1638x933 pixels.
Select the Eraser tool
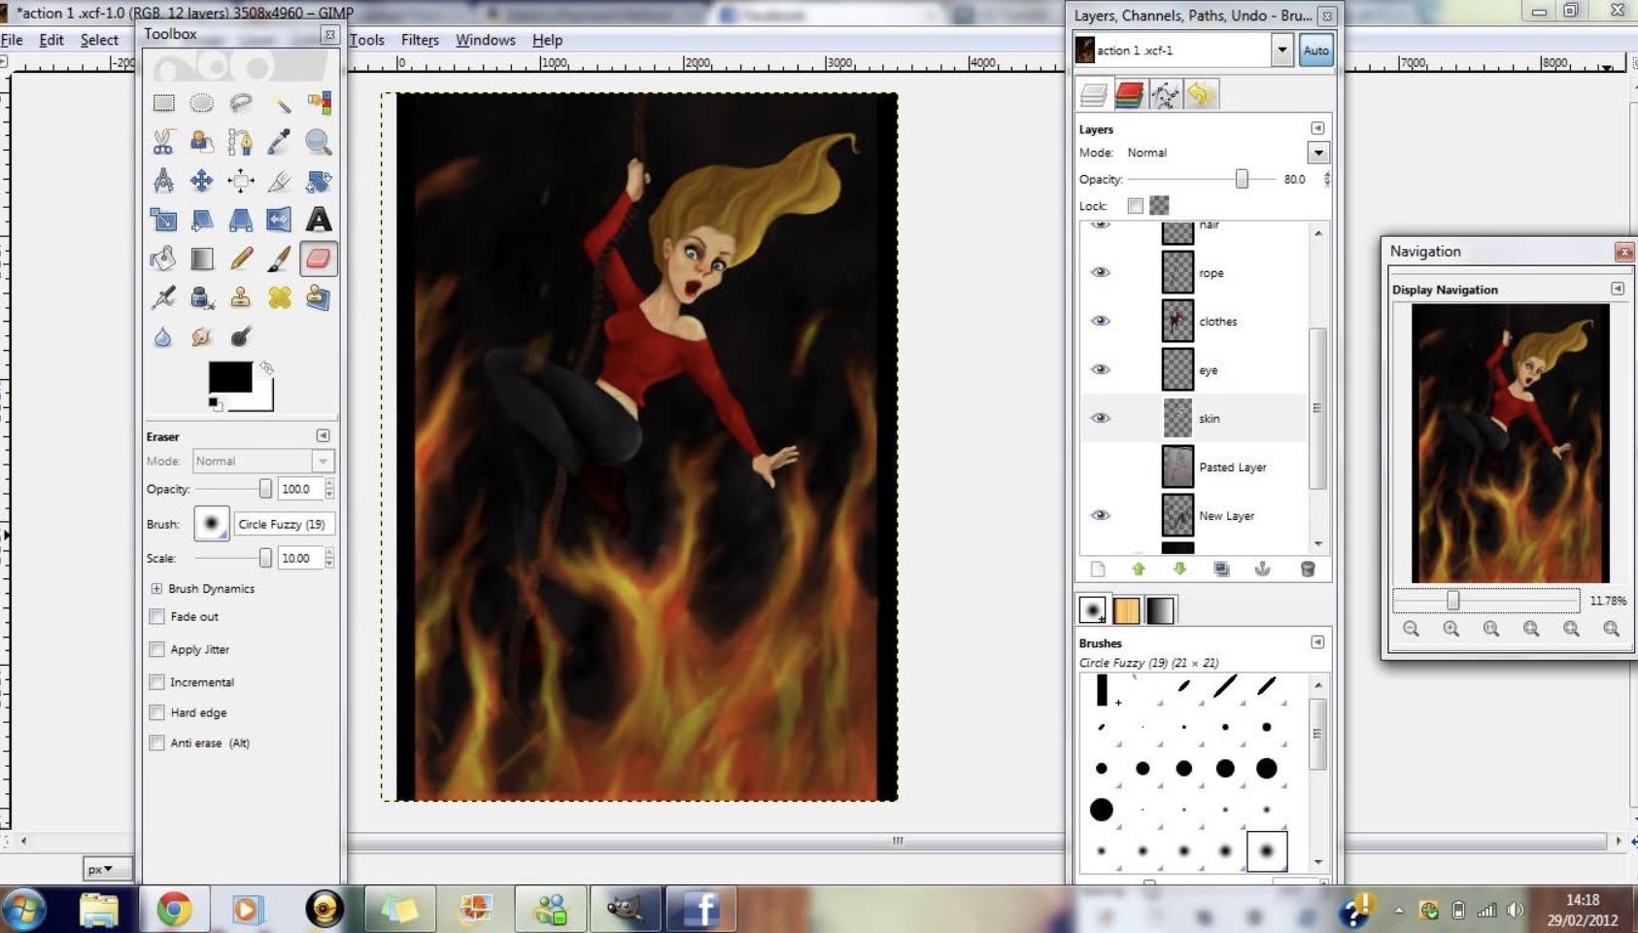point(319,259)
